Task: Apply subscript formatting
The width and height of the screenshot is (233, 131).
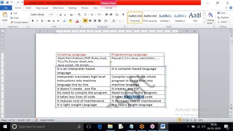Action: coord(54,21)
